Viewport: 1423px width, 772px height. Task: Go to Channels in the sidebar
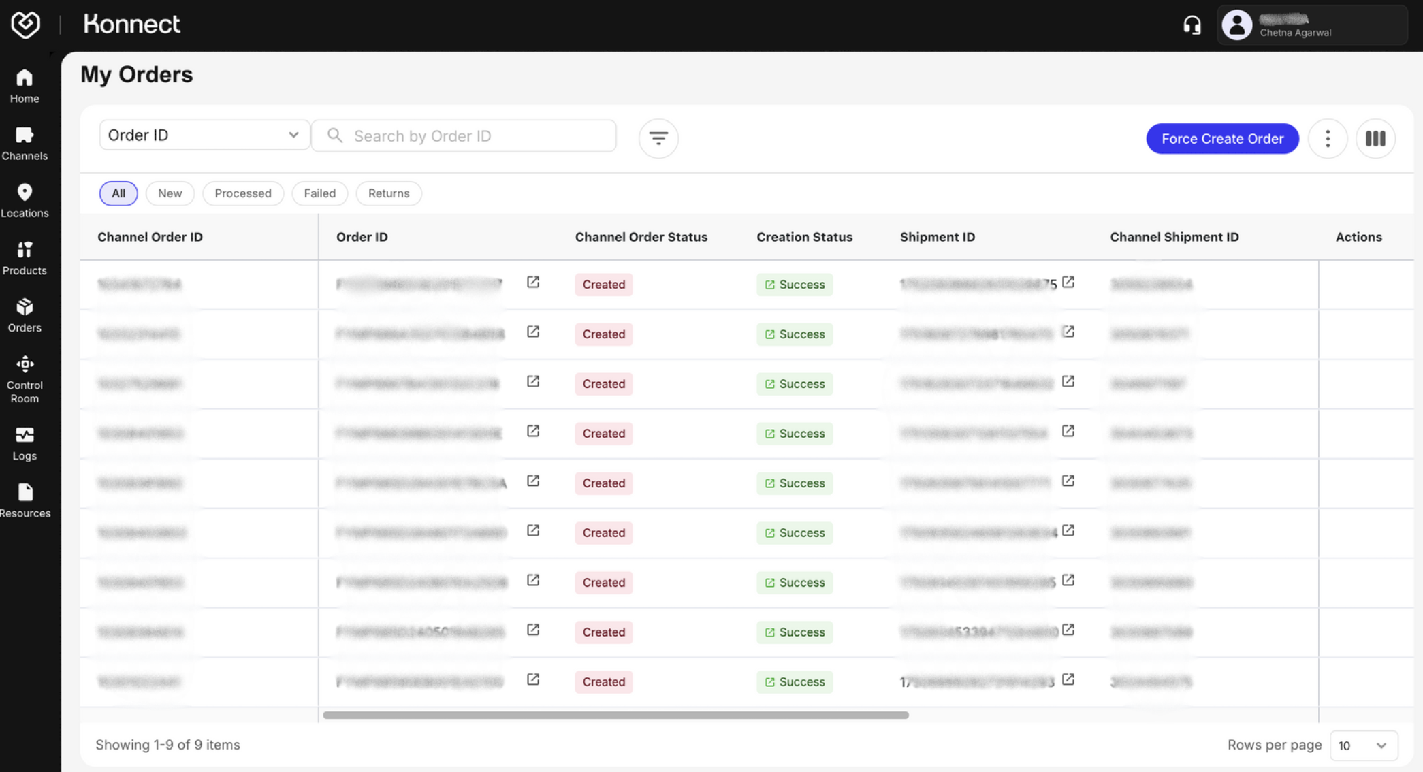[25, 144]
